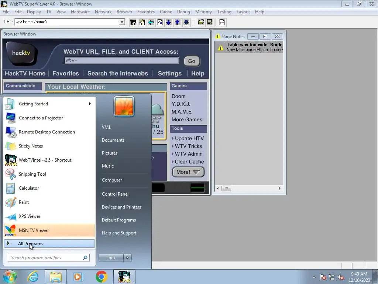Viewport: 378px width, 284px height.
Task: Open the Memory menu
Action: click(x=203, y=12)
